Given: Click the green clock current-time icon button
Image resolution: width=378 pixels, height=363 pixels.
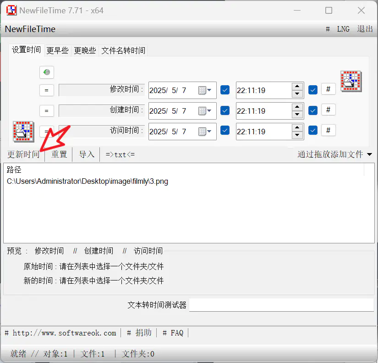Looking at the screenshot, I should [x=47, y=72].
